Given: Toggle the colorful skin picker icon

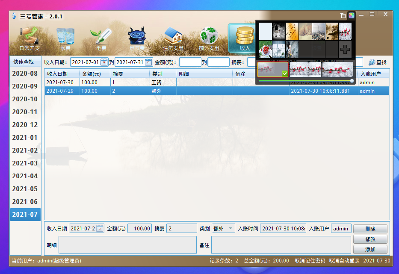Looking at the screenshot, I should point(352,15).
